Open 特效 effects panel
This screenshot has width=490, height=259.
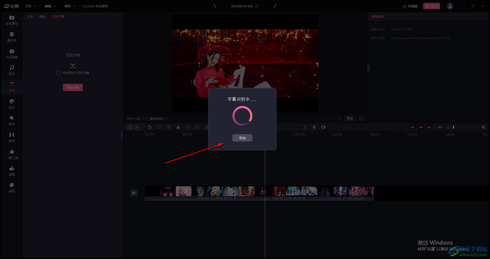(12, 121)
